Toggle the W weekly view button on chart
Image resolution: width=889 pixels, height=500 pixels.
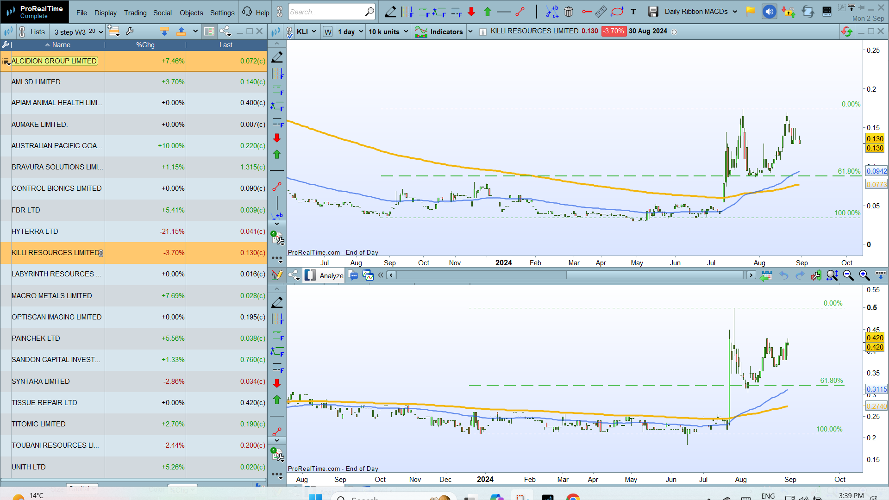click(x=328, y=32)
